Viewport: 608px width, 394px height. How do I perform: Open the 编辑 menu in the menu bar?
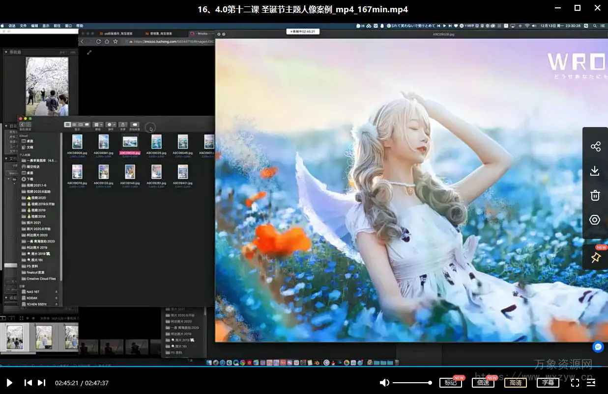pyautogui.click(x=34, y=26)
